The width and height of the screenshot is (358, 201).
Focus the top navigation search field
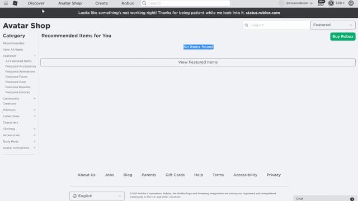click(x=185, y=3)
